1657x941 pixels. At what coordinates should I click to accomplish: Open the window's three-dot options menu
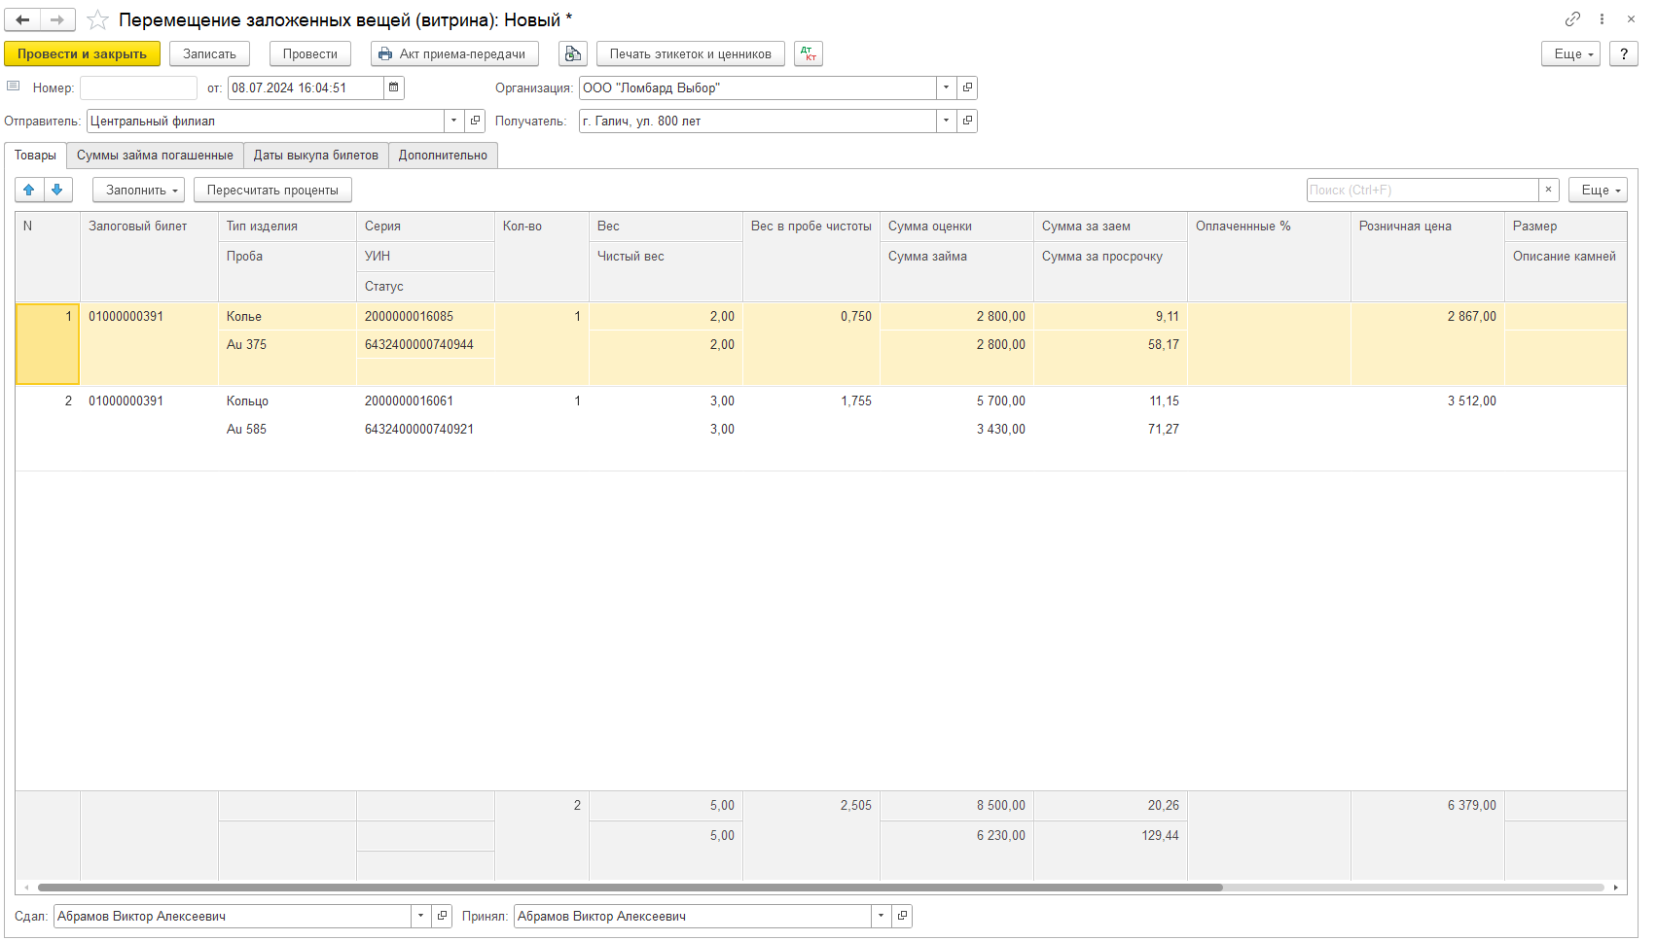point(1602,19)
